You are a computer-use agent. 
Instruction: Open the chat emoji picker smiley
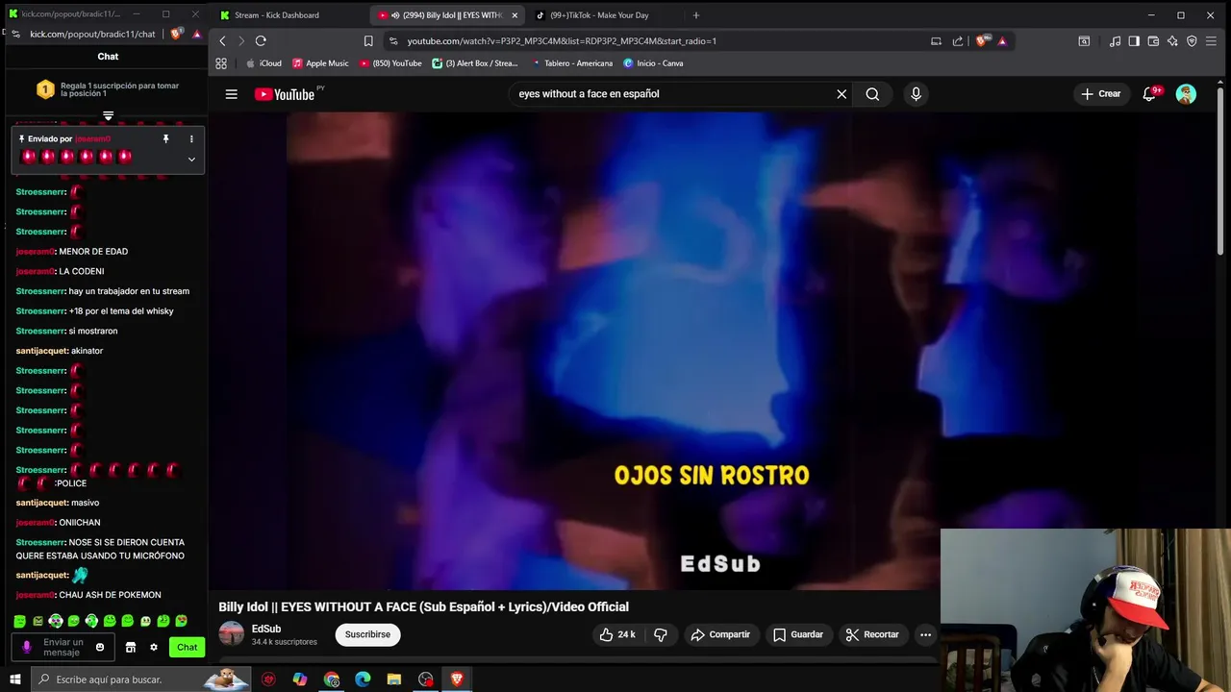100,647
